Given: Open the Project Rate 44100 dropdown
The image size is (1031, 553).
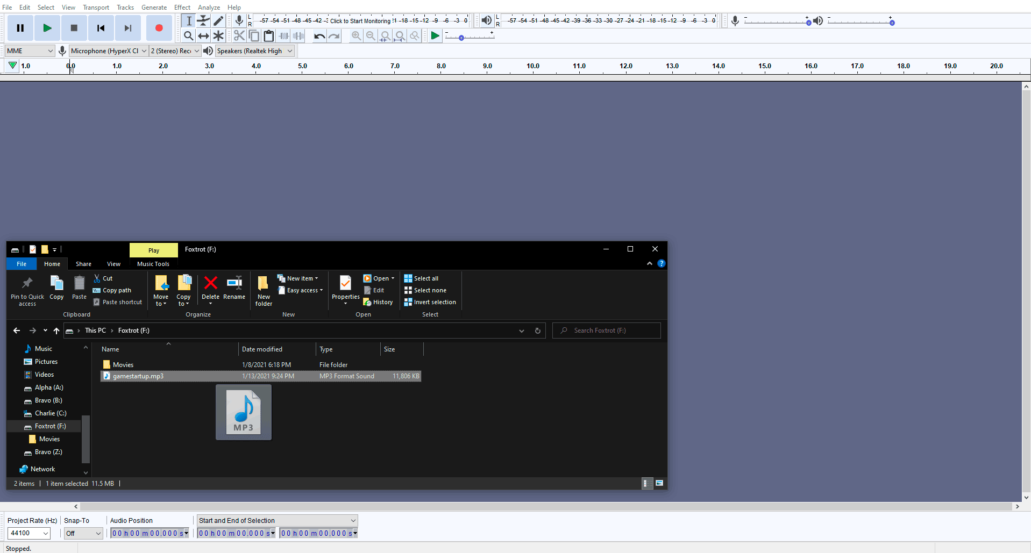Looking at the screenshot, I should pyautogui.click(x=29, y=533).
